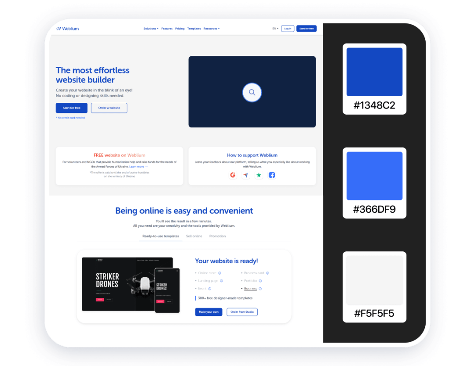The height and width of the screenshot is (366, 475).
Task: Click the Striker Drones template thumbnail
Action: 128,283
